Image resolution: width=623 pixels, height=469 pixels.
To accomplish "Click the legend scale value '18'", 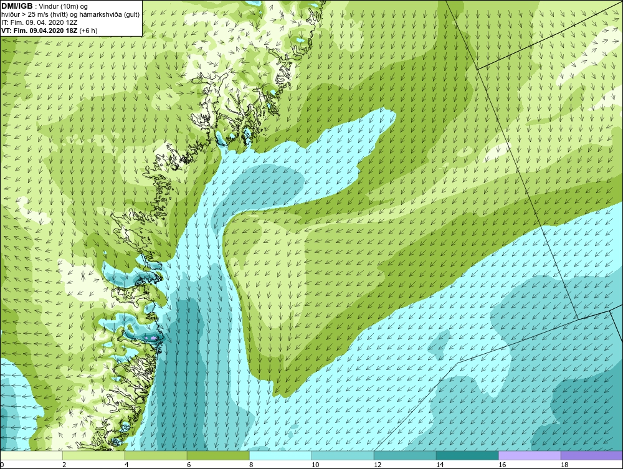I will tap(564, 465).
